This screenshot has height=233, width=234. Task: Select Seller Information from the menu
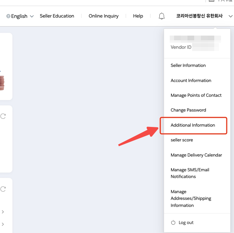188,65
